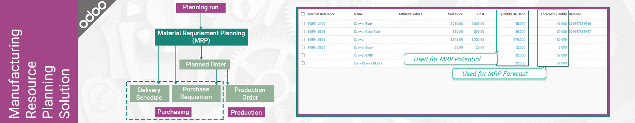Click the Planning run box
Viewport: 635px width, 123px height.
coord(201,7)
